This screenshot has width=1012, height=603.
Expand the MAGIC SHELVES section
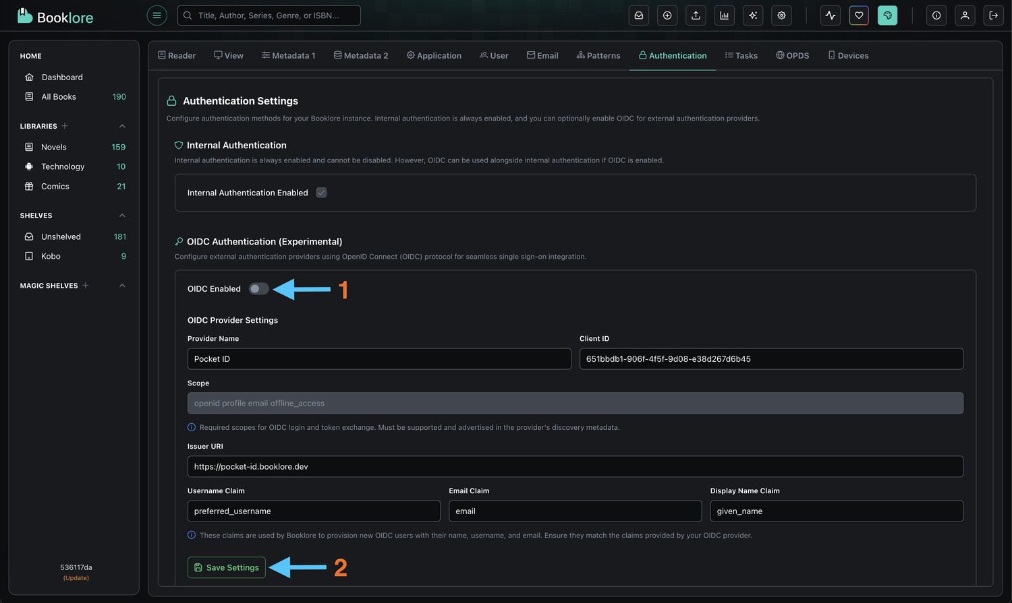pos(122,285)
